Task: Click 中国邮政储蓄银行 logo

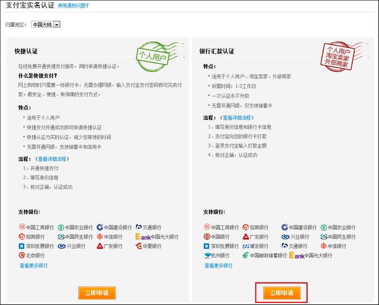Action: [x=265, y=255]
